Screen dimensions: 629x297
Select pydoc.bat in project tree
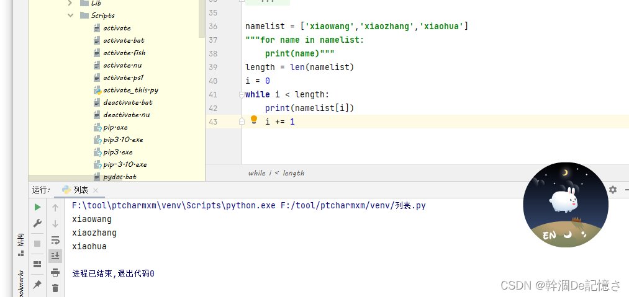(120, 177)
